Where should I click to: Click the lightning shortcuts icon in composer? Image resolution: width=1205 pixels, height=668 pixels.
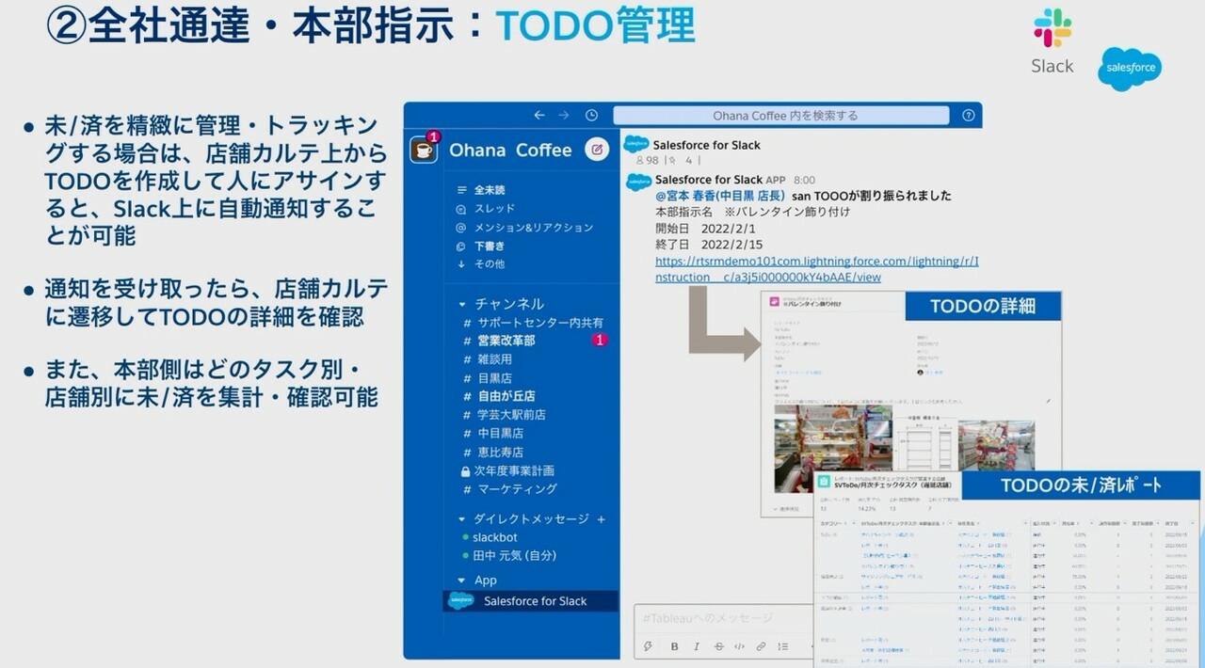click(x=648, y=646)
